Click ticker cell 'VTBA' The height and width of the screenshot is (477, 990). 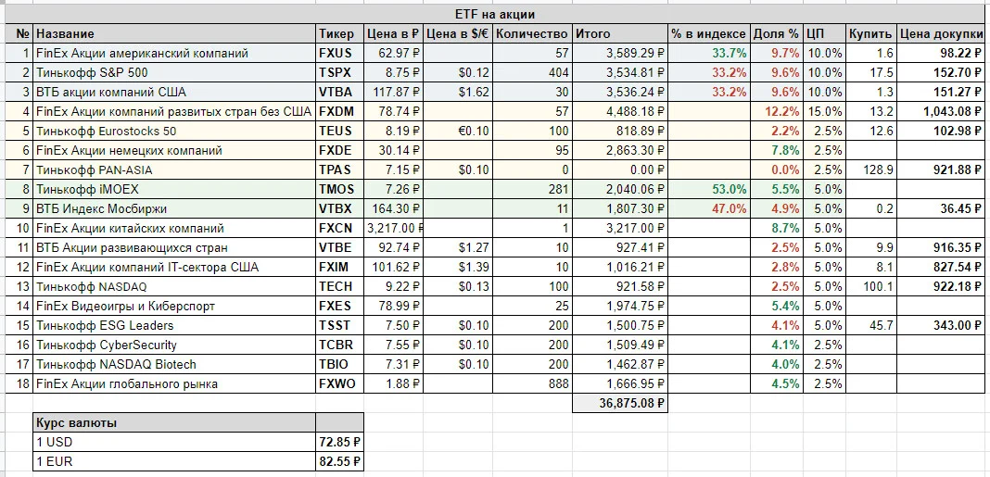(340, 92)
